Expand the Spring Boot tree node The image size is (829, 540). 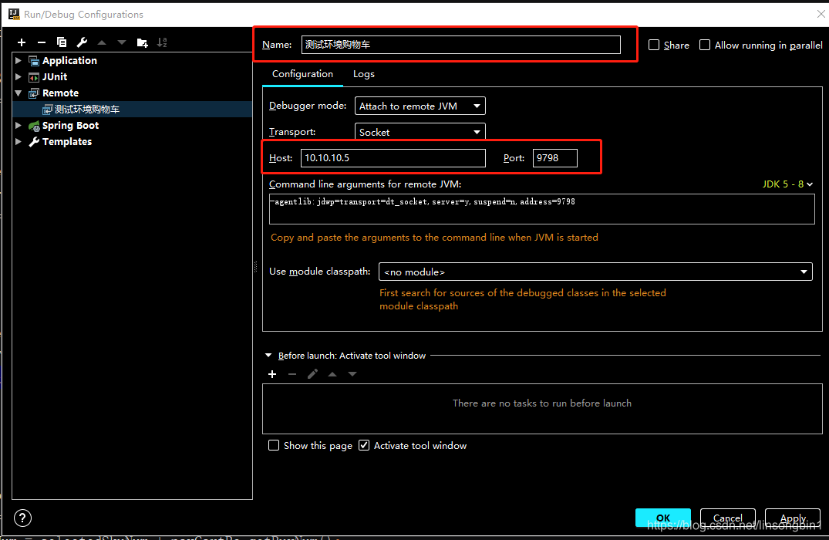19,125
